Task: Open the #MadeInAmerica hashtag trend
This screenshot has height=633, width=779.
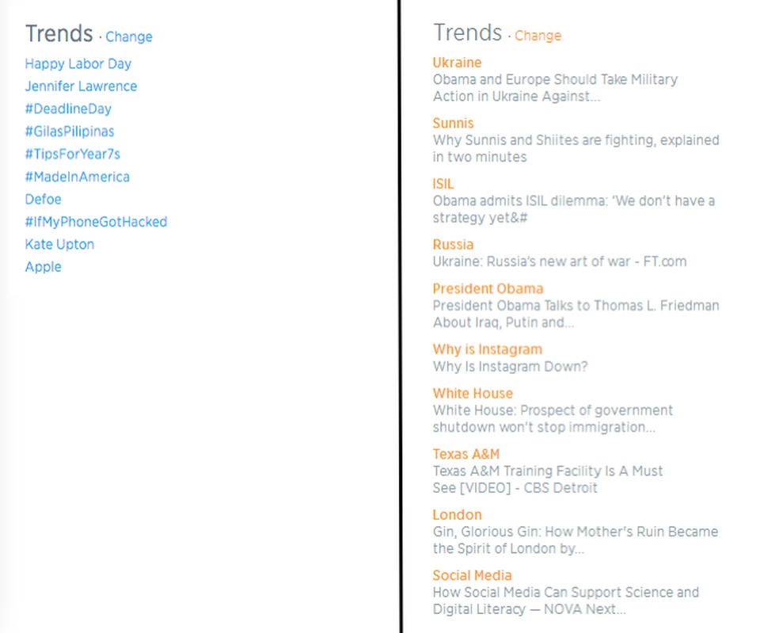Action: [x=77, y=177]
